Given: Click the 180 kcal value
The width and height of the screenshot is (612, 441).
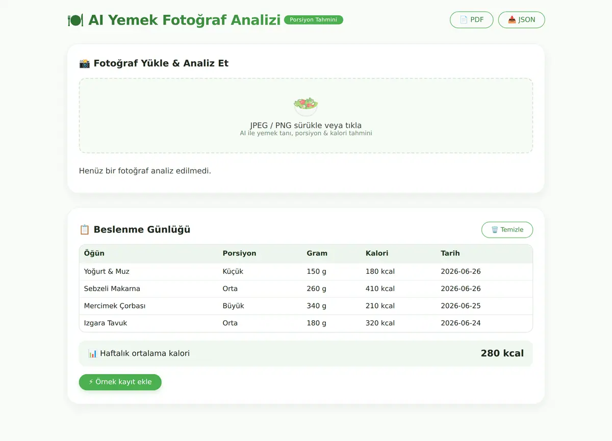Looking at the screenshot, I should [x=380, y=272].
